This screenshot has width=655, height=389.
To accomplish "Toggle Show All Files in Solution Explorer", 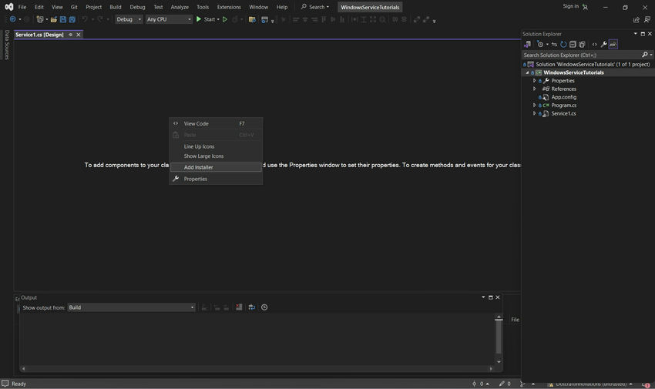I will point(582,44).
